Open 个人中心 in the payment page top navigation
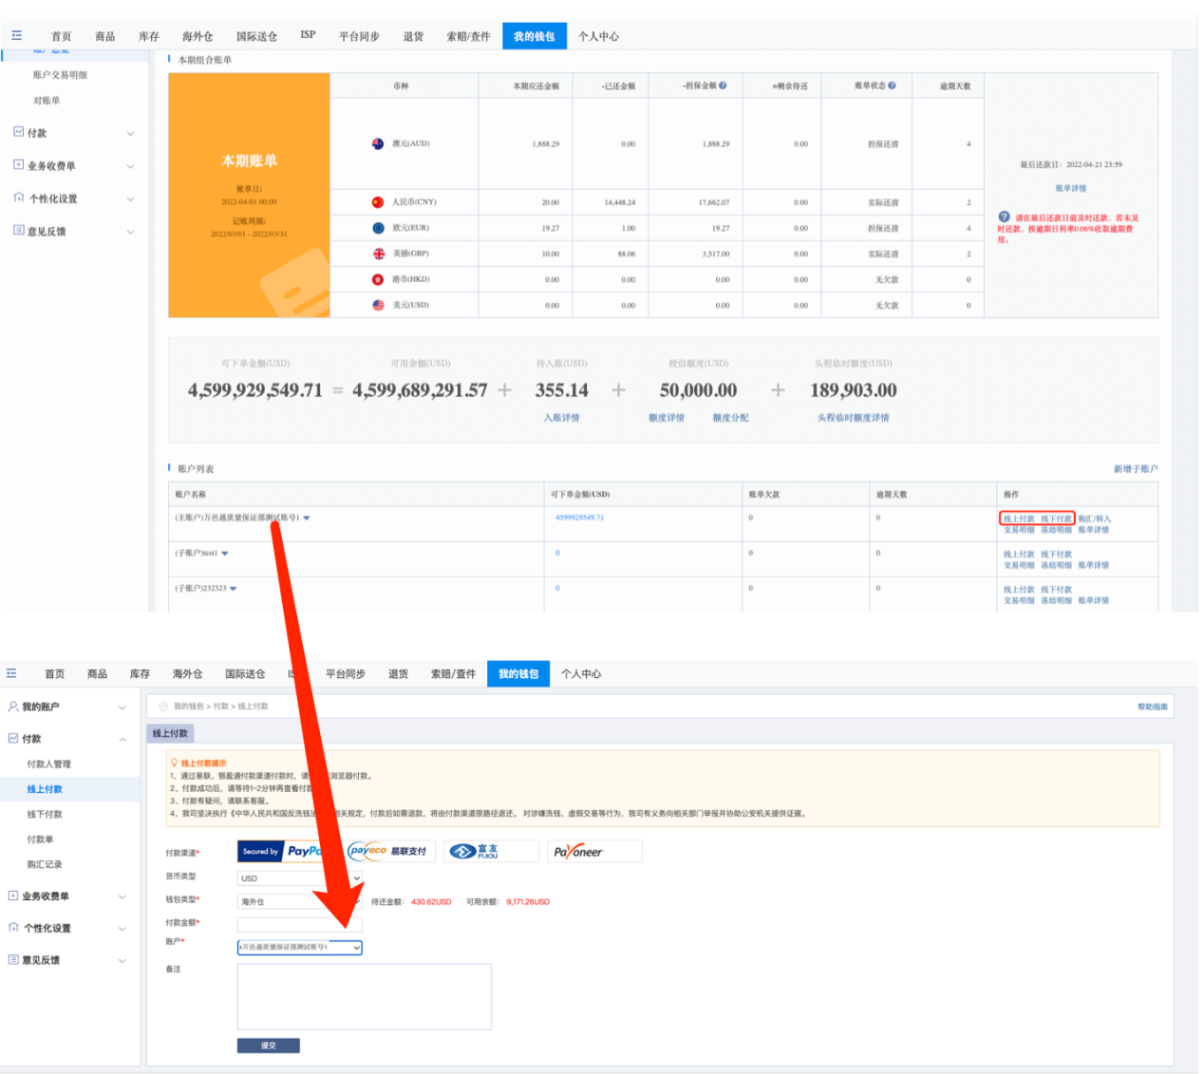Screen dimensions: 1204x1074 (581, 673)
